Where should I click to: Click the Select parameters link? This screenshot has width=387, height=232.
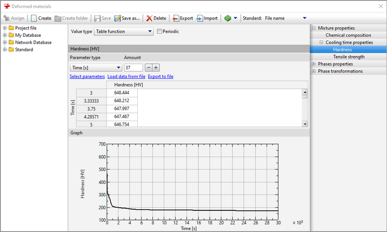click(87, 77)
